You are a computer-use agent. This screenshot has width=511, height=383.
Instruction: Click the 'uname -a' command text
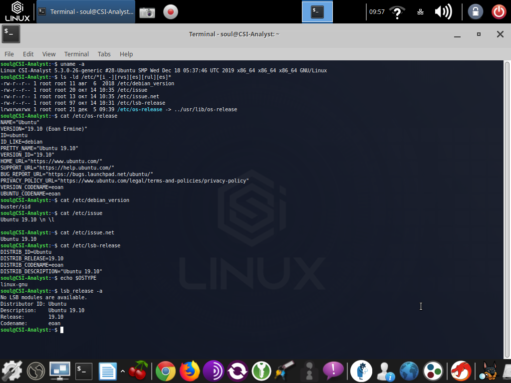[x=72, y=64]
